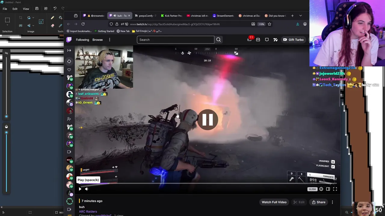Expand the Twitch left sidebar arrow
385x216 pixels.
69,50
